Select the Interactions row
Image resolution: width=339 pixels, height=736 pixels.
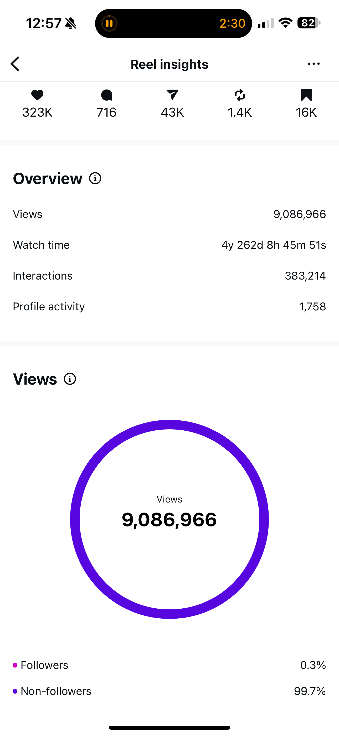(169, 276)
